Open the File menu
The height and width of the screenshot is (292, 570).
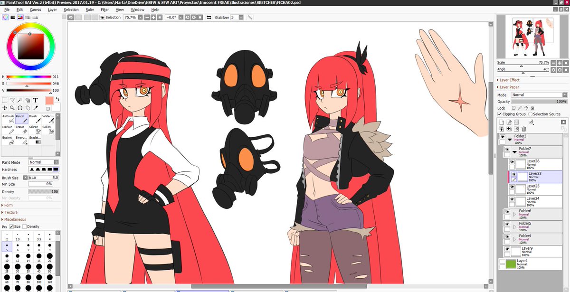point(7,9)
